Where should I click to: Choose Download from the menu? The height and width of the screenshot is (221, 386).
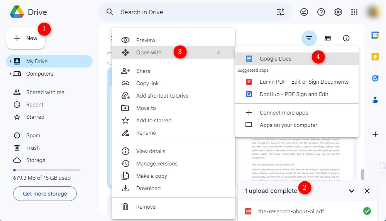coord(173,188)
